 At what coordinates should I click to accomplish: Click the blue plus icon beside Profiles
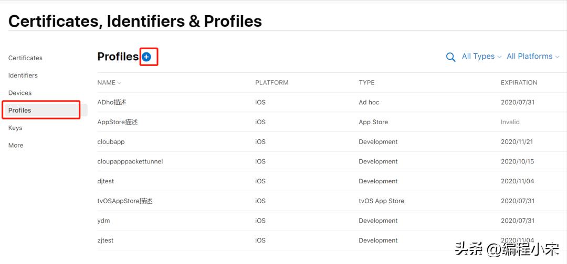(x=146, y=57)
